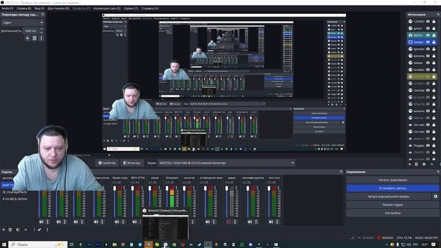Hide the 123456 source with eye icon

tap(428, 21)
